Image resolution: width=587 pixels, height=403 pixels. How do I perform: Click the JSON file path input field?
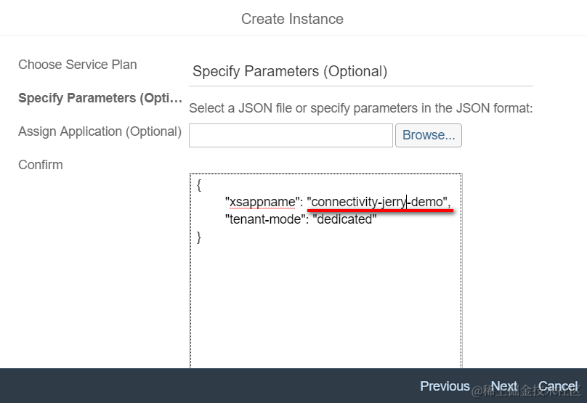coord(291,135)
